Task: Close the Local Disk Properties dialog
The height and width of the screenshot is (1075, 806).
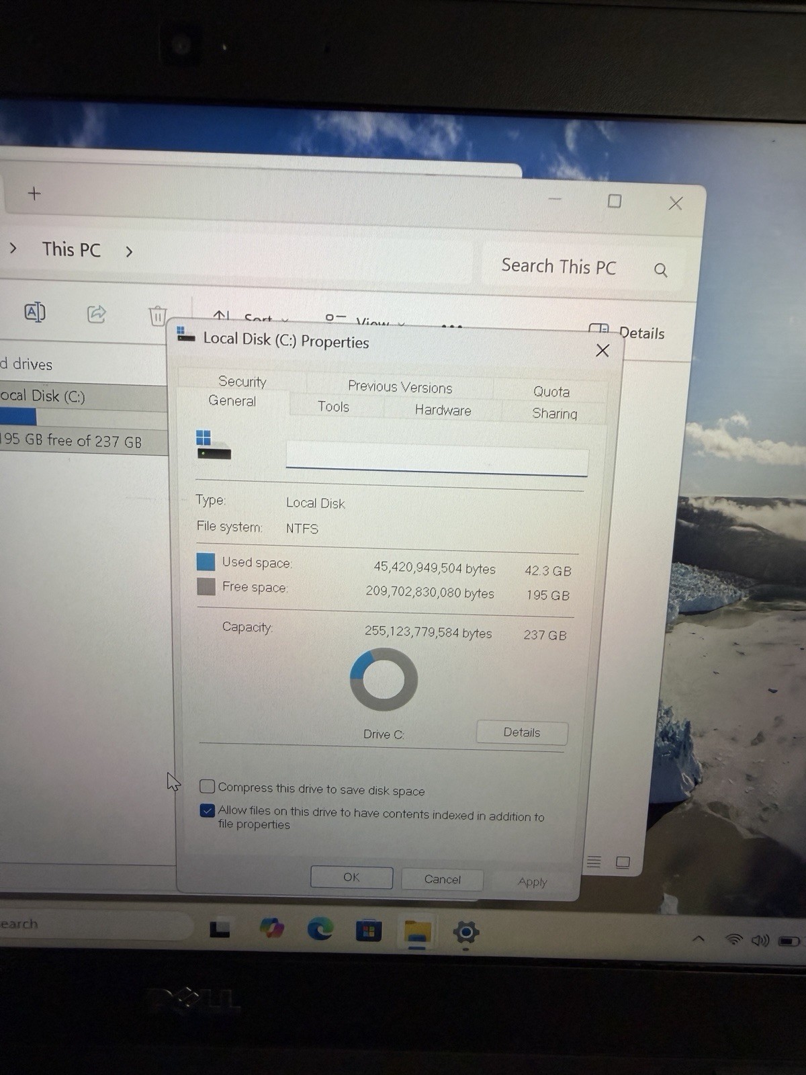Action: pos(602,350)
